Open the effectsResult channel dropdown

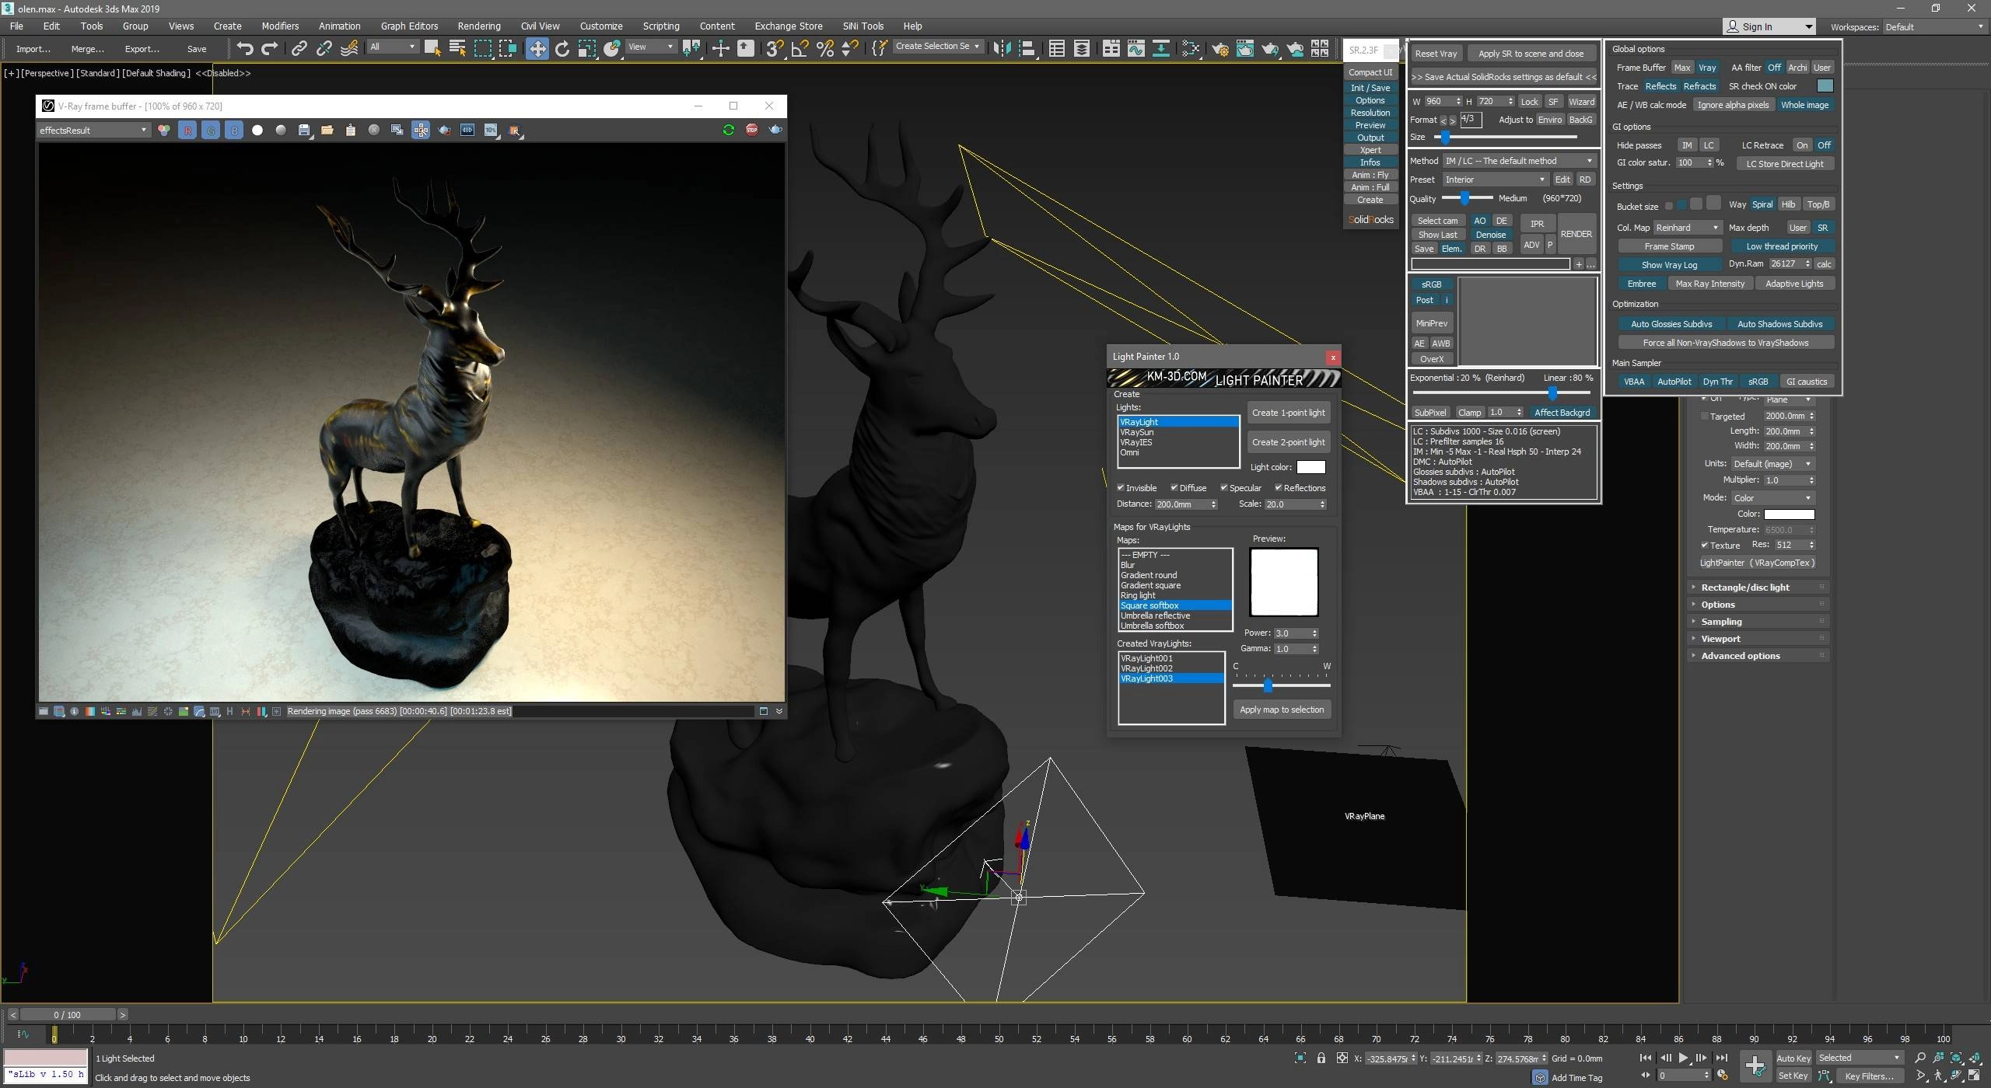(x=93, y=130)
